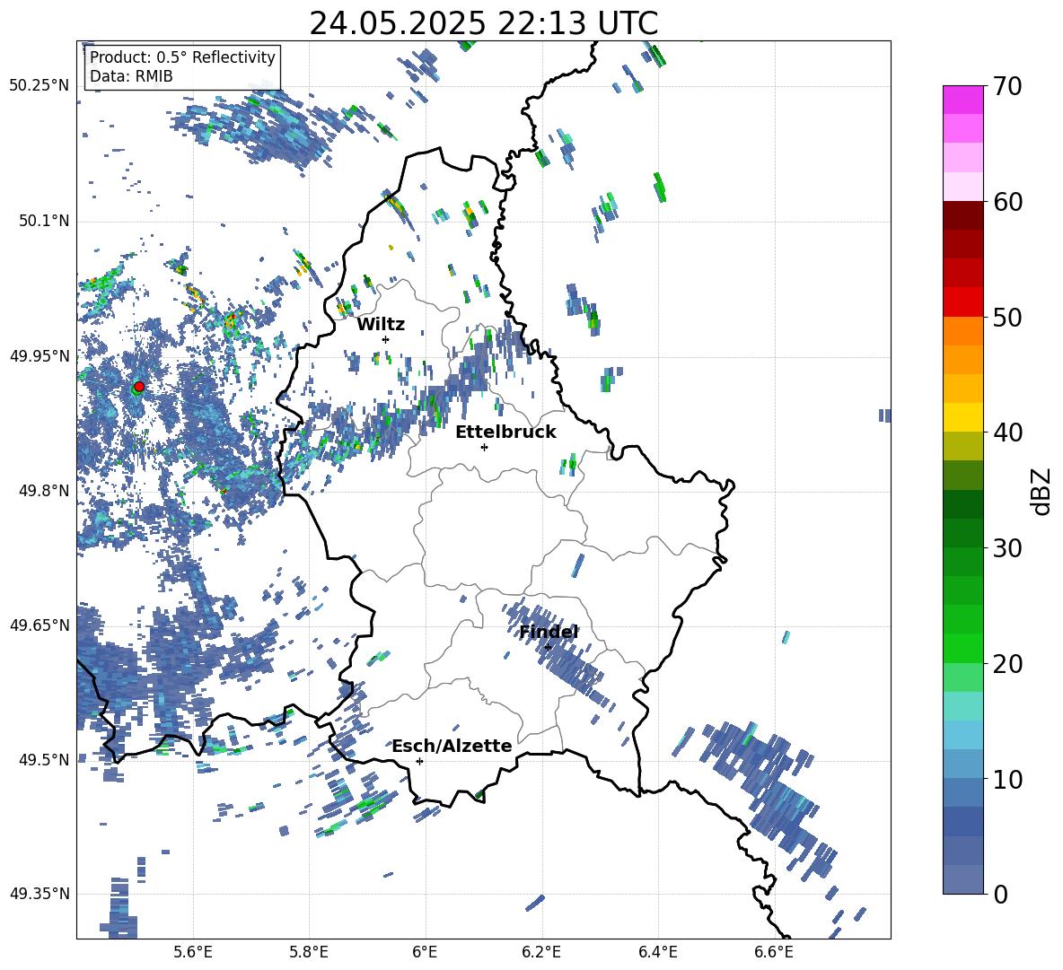Image resolution: width=1063 pixels, height=970 pixels.
Task: Click the Findel location label
Action: tap(549, 632)
